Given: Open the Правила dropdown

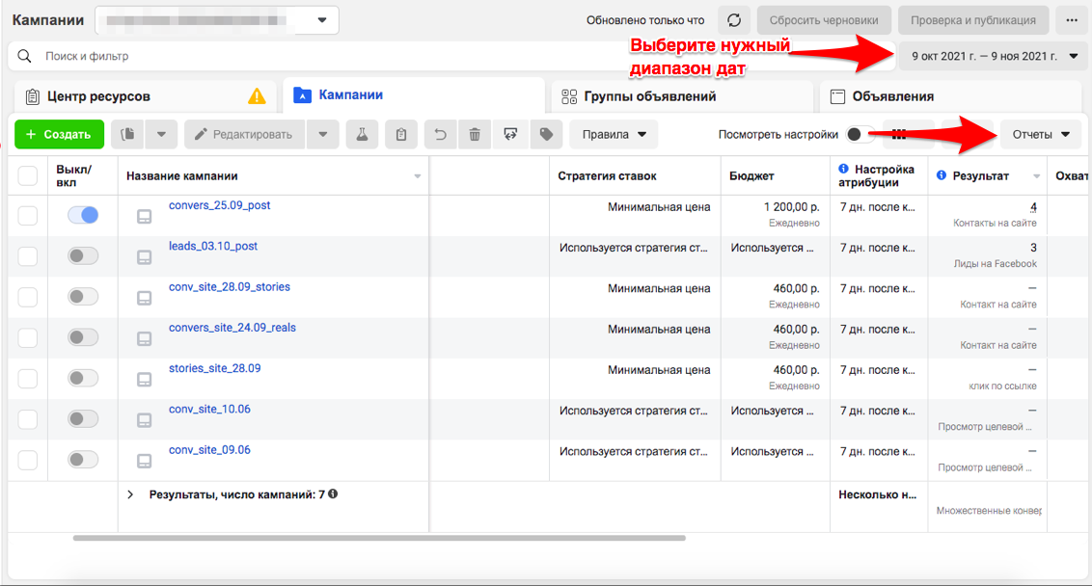Looking at the screenshot, I should (x=614, y=134).
